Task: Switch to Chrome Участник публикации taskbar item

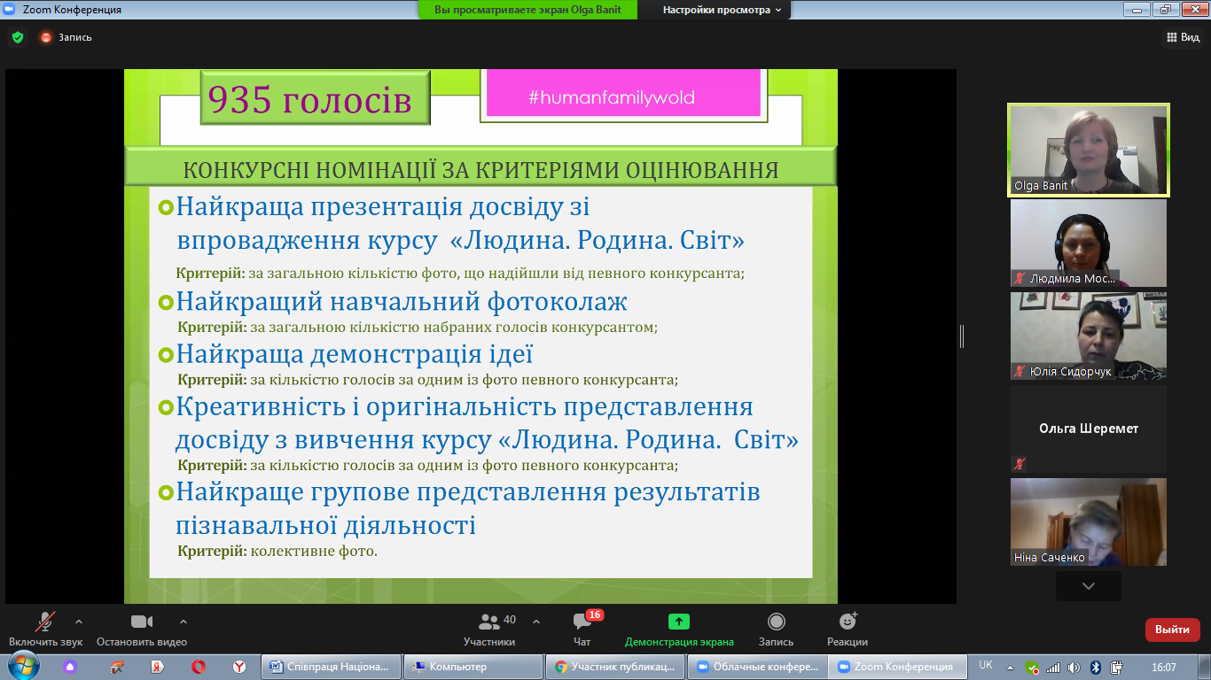Action: (x=616, y=667)
